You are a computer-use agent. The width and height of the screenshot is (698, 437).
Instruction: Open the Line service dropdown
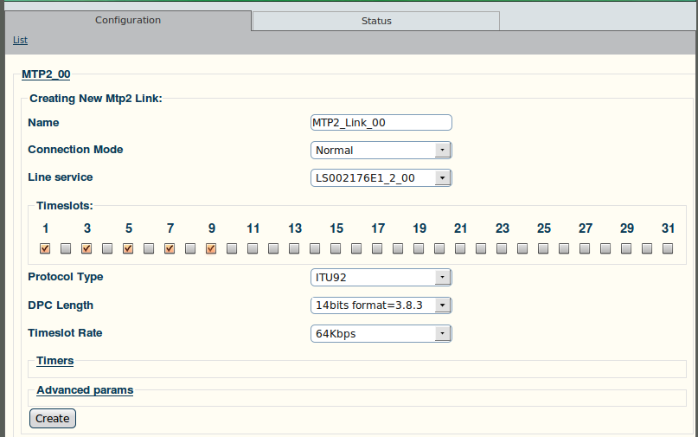(x=381, y=177)
